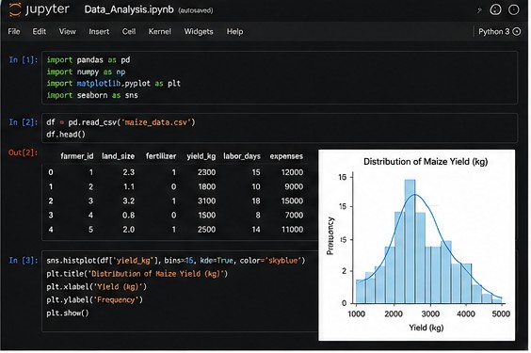Open the File menu

pos(14,31)
